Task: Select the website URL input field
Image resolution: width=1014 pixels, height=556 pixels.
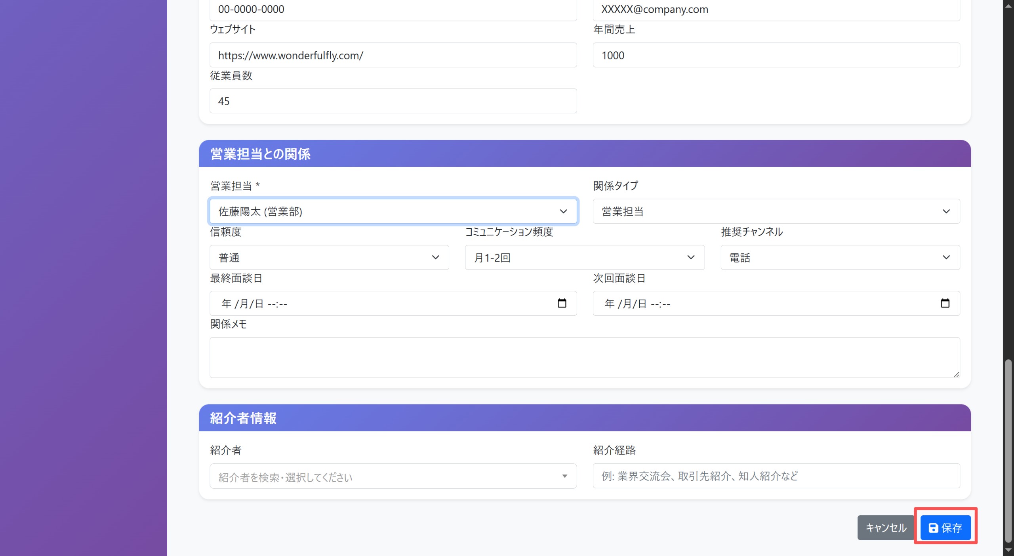Action: [x=393, y=55]
